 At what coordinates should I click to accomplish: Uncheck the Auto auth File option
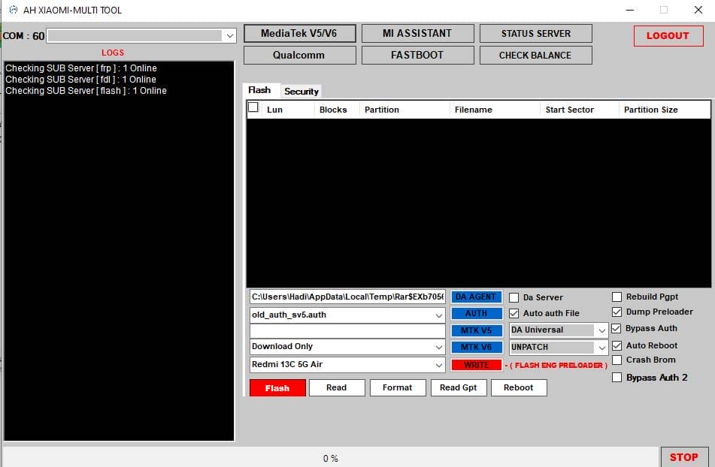514,314
